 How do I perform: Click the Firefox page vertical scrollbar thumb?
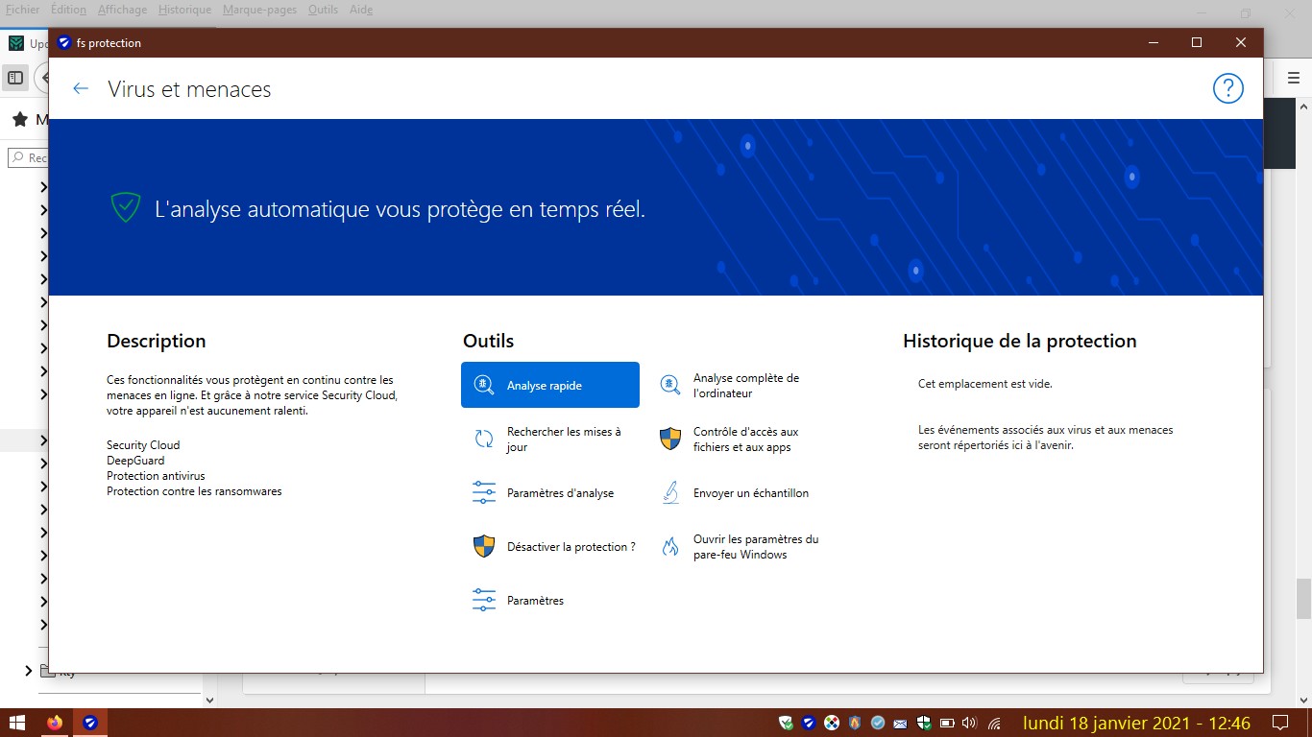tap(1304, 599)
